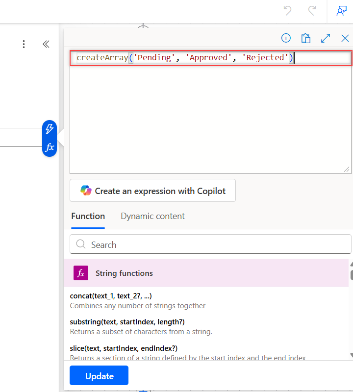Click the Update button
353x392 pixels.
coord(99,375)
